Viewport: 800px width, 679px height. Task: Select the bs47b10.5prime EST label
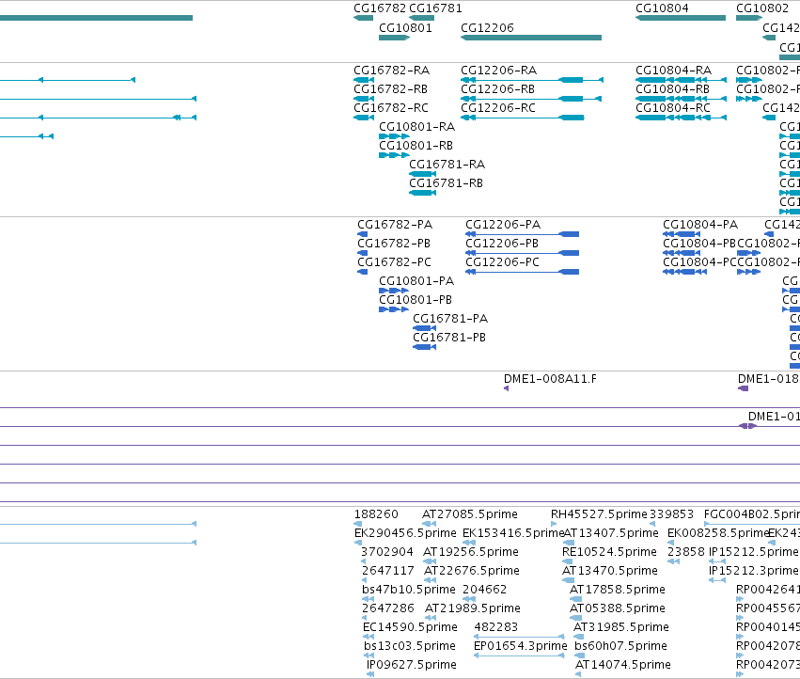coord(409,589)
